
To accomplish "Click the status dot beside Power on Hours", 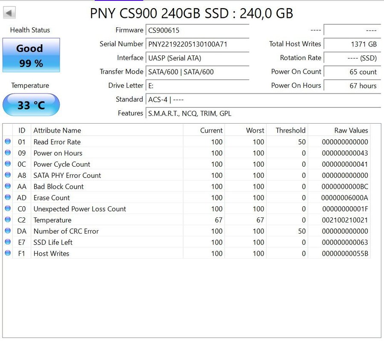I will 8,153.
